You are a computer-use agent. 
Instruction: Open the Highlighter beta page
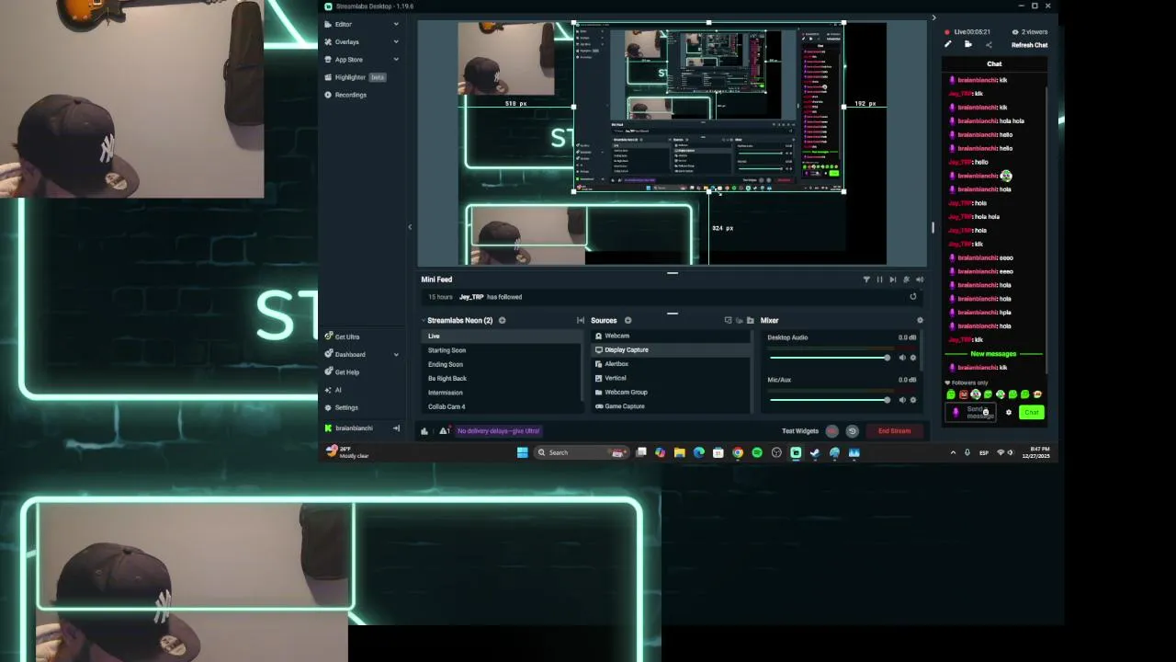click(355, 77)
